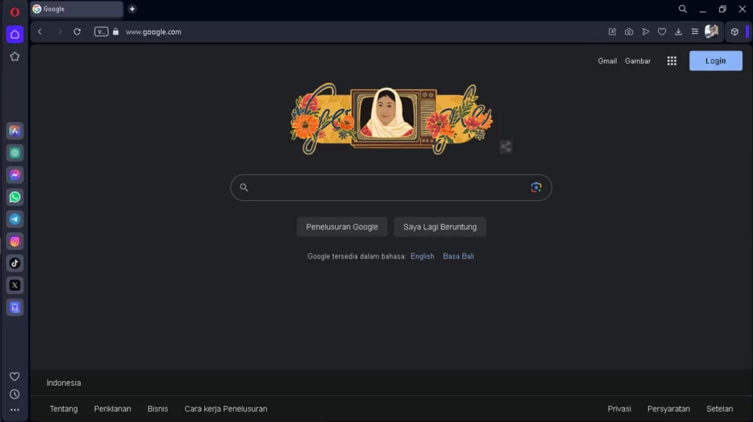Open the Privasi footer link

click(619, 409)
